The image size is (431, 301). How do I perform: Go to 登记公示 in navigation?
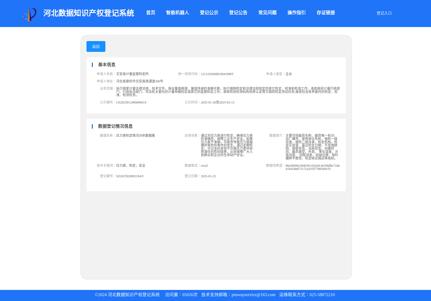(x=209, y=13)
